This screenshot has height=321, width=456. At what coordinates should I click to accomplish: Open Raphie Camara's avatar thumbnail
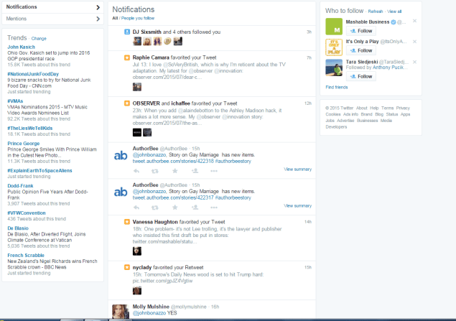point(137,87)
